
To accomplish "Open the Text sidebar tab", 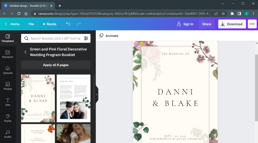I will point(8,102).
